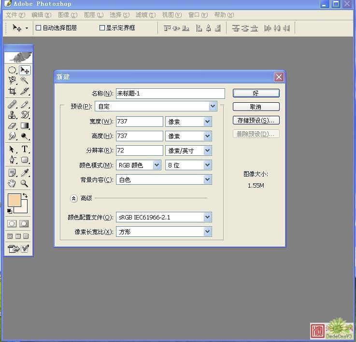Image resolution: width=356 pixels, height=342 pixels.
Task: Switch to standard screen mode
Action: (10, 236)
